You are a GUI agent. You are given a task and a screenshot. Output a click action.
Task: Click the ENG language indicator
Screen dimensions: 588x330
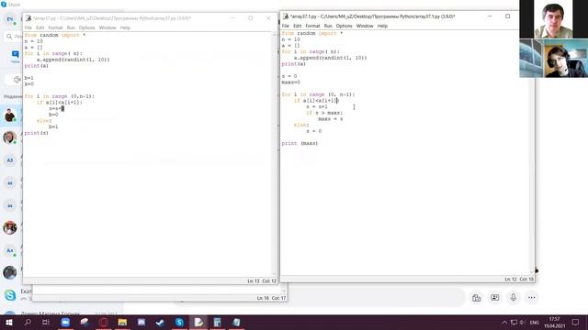535,323
